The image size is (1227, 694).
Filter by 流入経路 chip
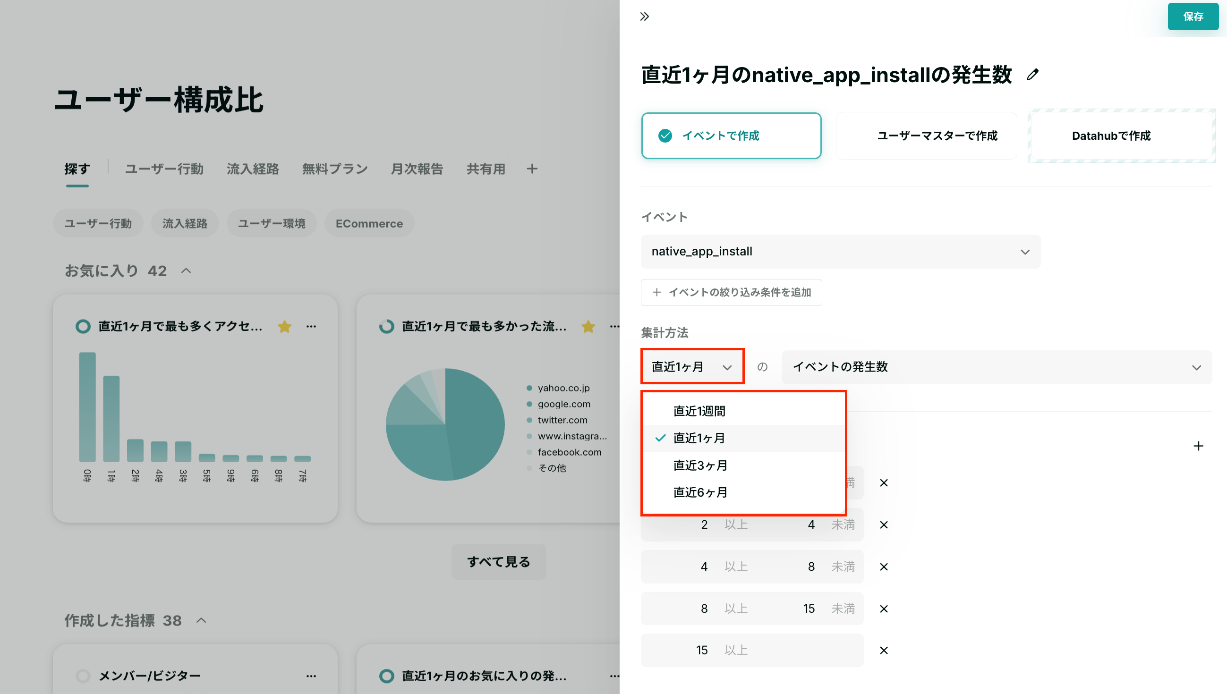[185, 223]
